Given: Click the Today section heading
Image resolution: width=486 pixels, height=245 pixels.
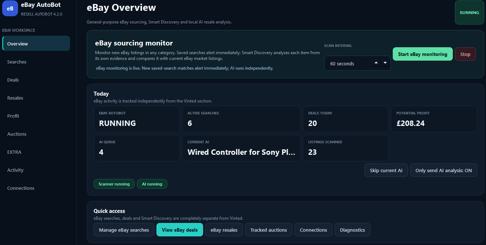Looking at the screenshot, I should tap(101, 93).
